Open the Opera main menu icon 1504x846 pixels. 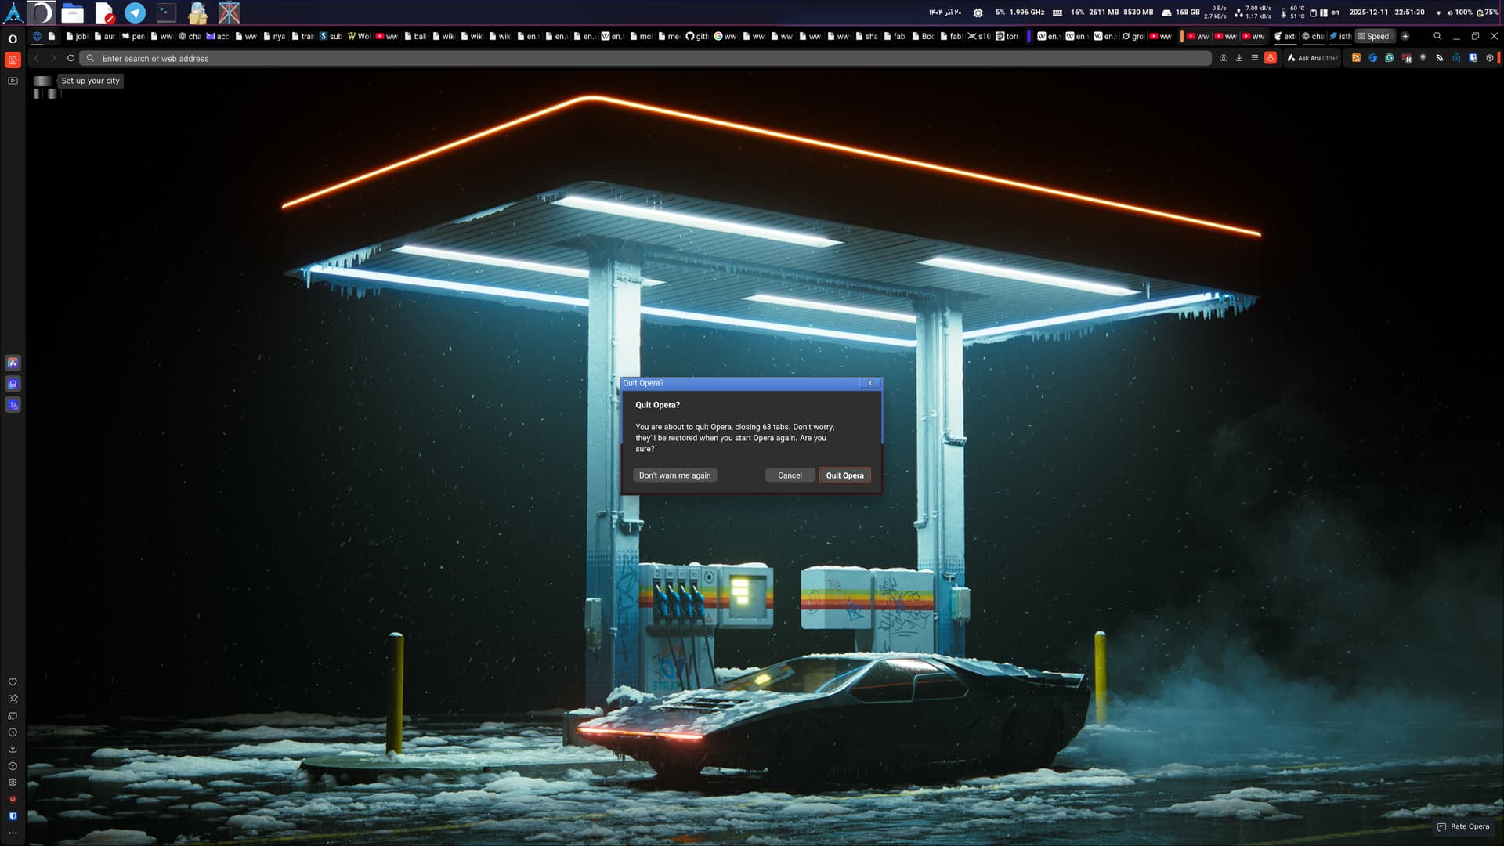pyautogui.click(x=13, y=38)
